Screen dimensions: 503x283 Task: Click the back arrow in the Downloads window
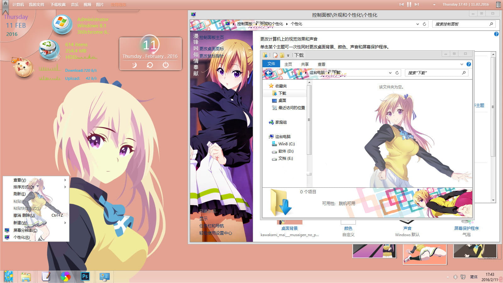click(x=268, y=73)
